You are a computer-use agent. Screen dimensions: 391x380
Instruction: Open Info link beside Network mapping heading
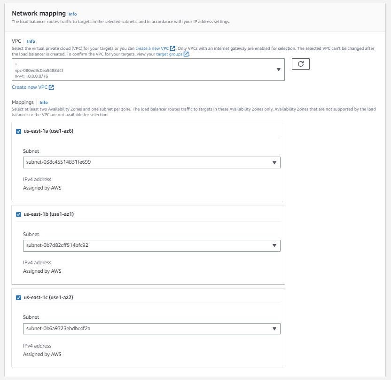72,14
